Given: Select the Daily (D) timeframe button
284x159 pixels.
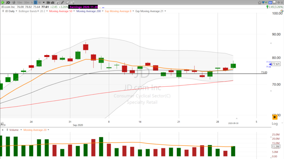Looking at the screenshot, I should pos(35,3).
